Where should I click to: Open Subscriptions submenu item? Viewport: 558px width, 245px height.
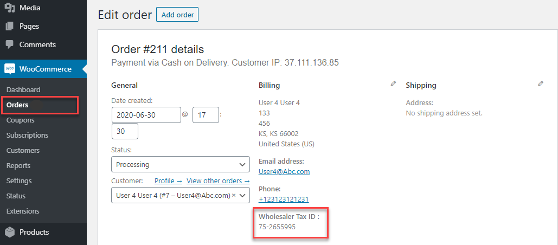click(27, 135)
